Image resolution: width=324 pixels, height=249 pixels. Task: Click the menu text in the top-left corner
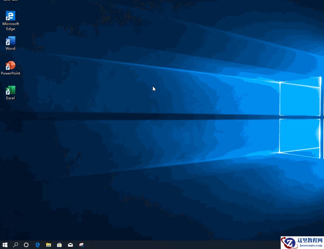(x=10, y=1)
